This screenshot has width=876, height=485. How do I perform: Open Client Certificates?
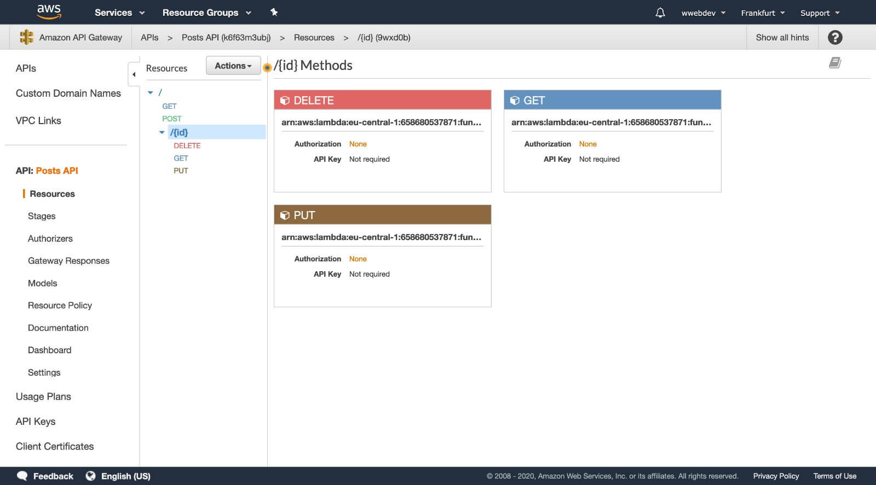coord(55,446)
